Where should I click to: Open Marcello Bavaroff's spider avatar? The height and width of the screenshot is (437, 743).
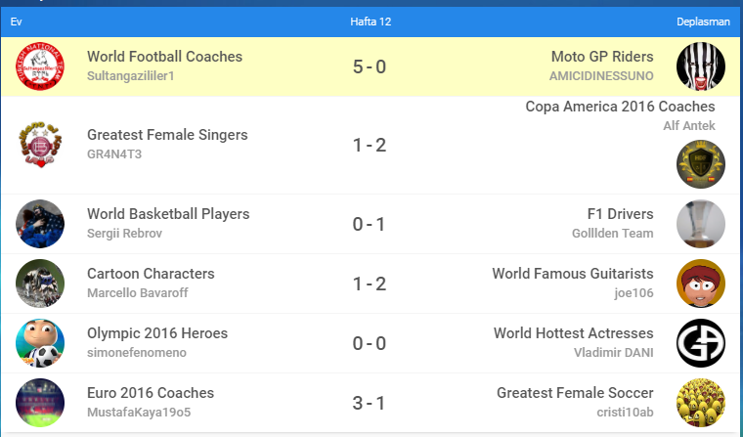pyautogui.click(x=40, y=284)
